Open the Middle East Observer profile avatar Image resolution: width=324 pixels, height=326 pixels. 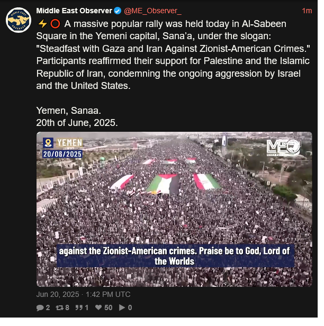point(19,20)
